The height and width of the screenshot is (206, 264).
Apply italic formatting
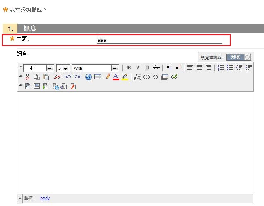coord(138,68)
